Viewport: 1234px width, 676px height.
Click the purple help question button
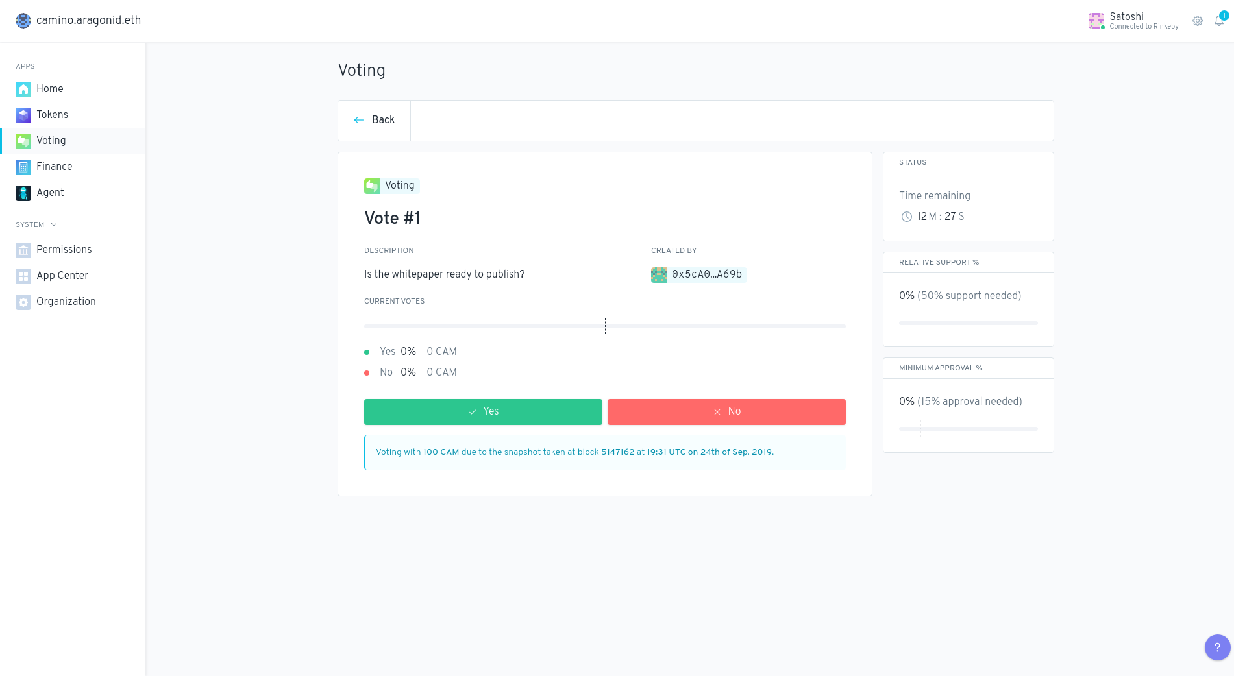point(1217,647)
